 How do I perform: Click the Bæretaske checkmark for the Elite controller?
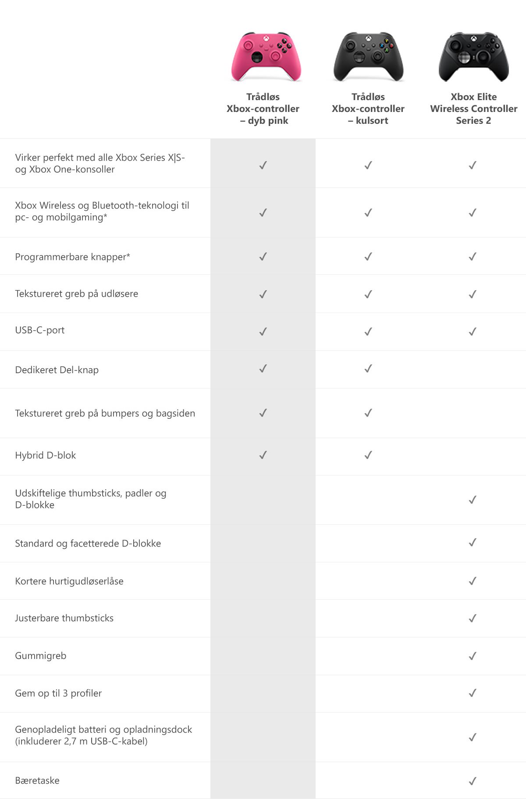(473, 781)
